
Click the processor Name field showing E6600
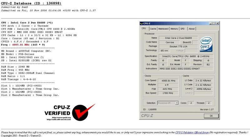[x=177, y=38]
